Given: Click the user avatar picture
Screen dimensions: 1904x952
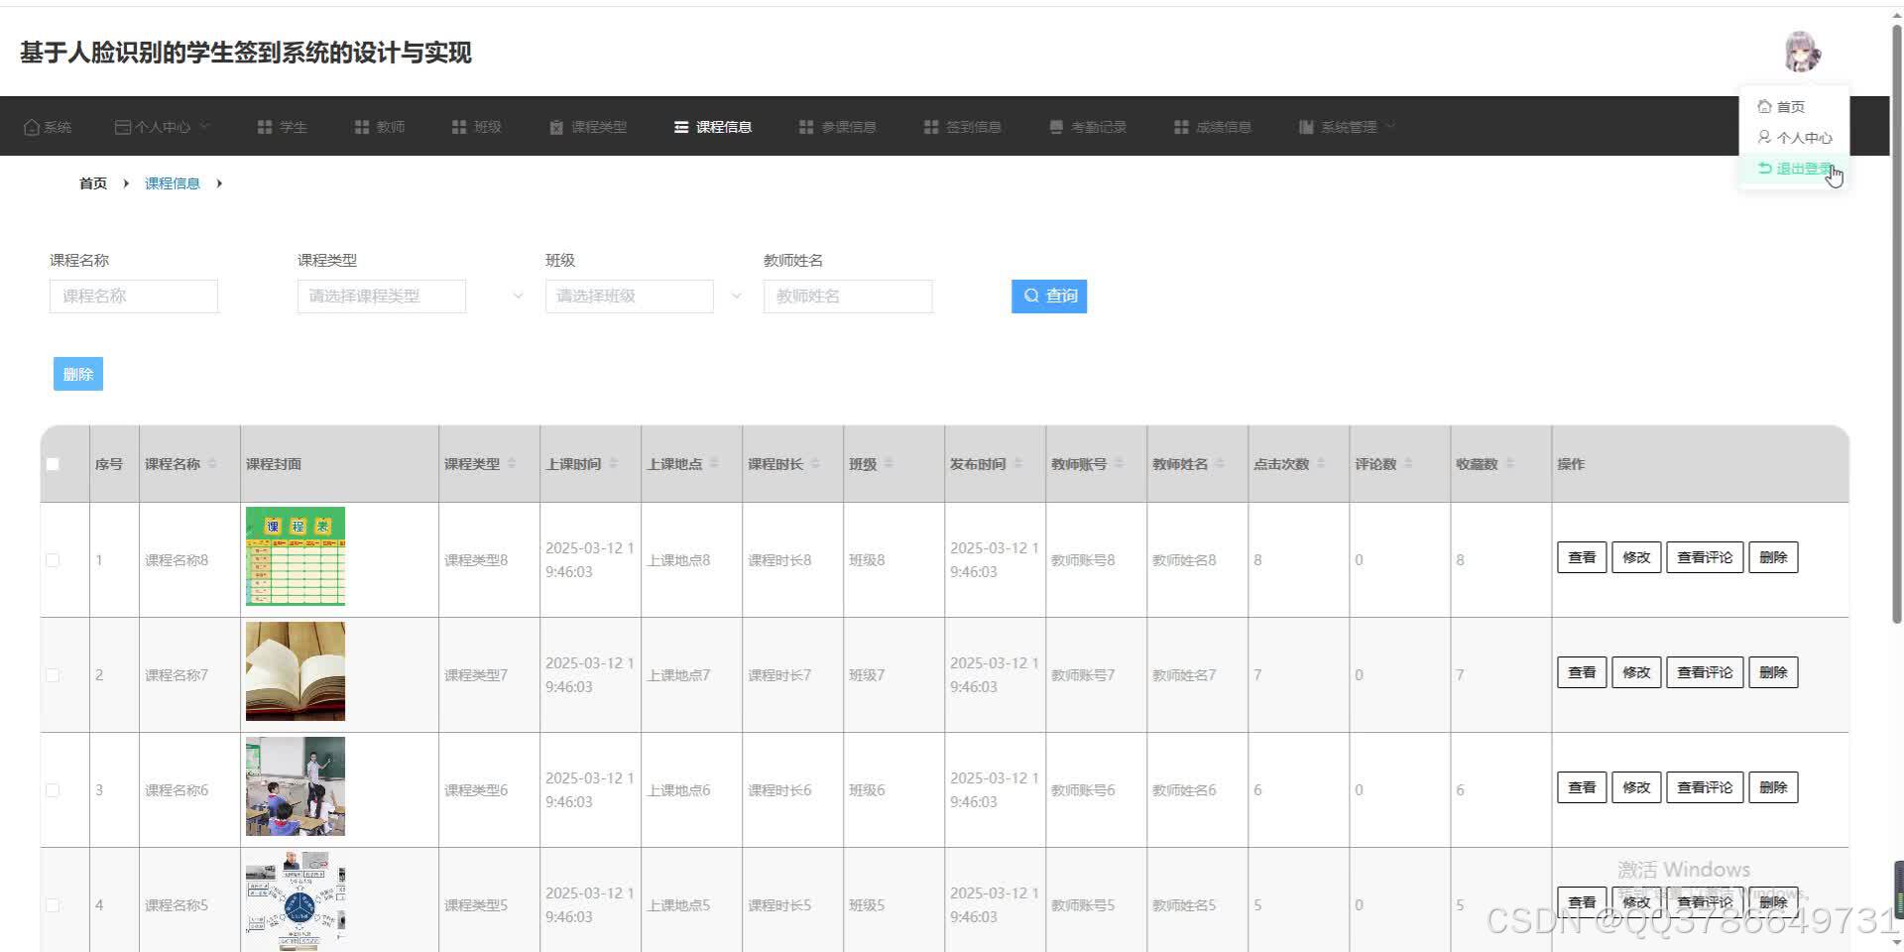Looking at the screenshot, I should (x=1802, y=52).
